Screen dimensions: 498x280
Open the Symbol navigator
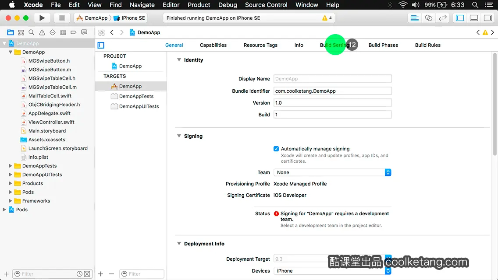pos(21,32)
